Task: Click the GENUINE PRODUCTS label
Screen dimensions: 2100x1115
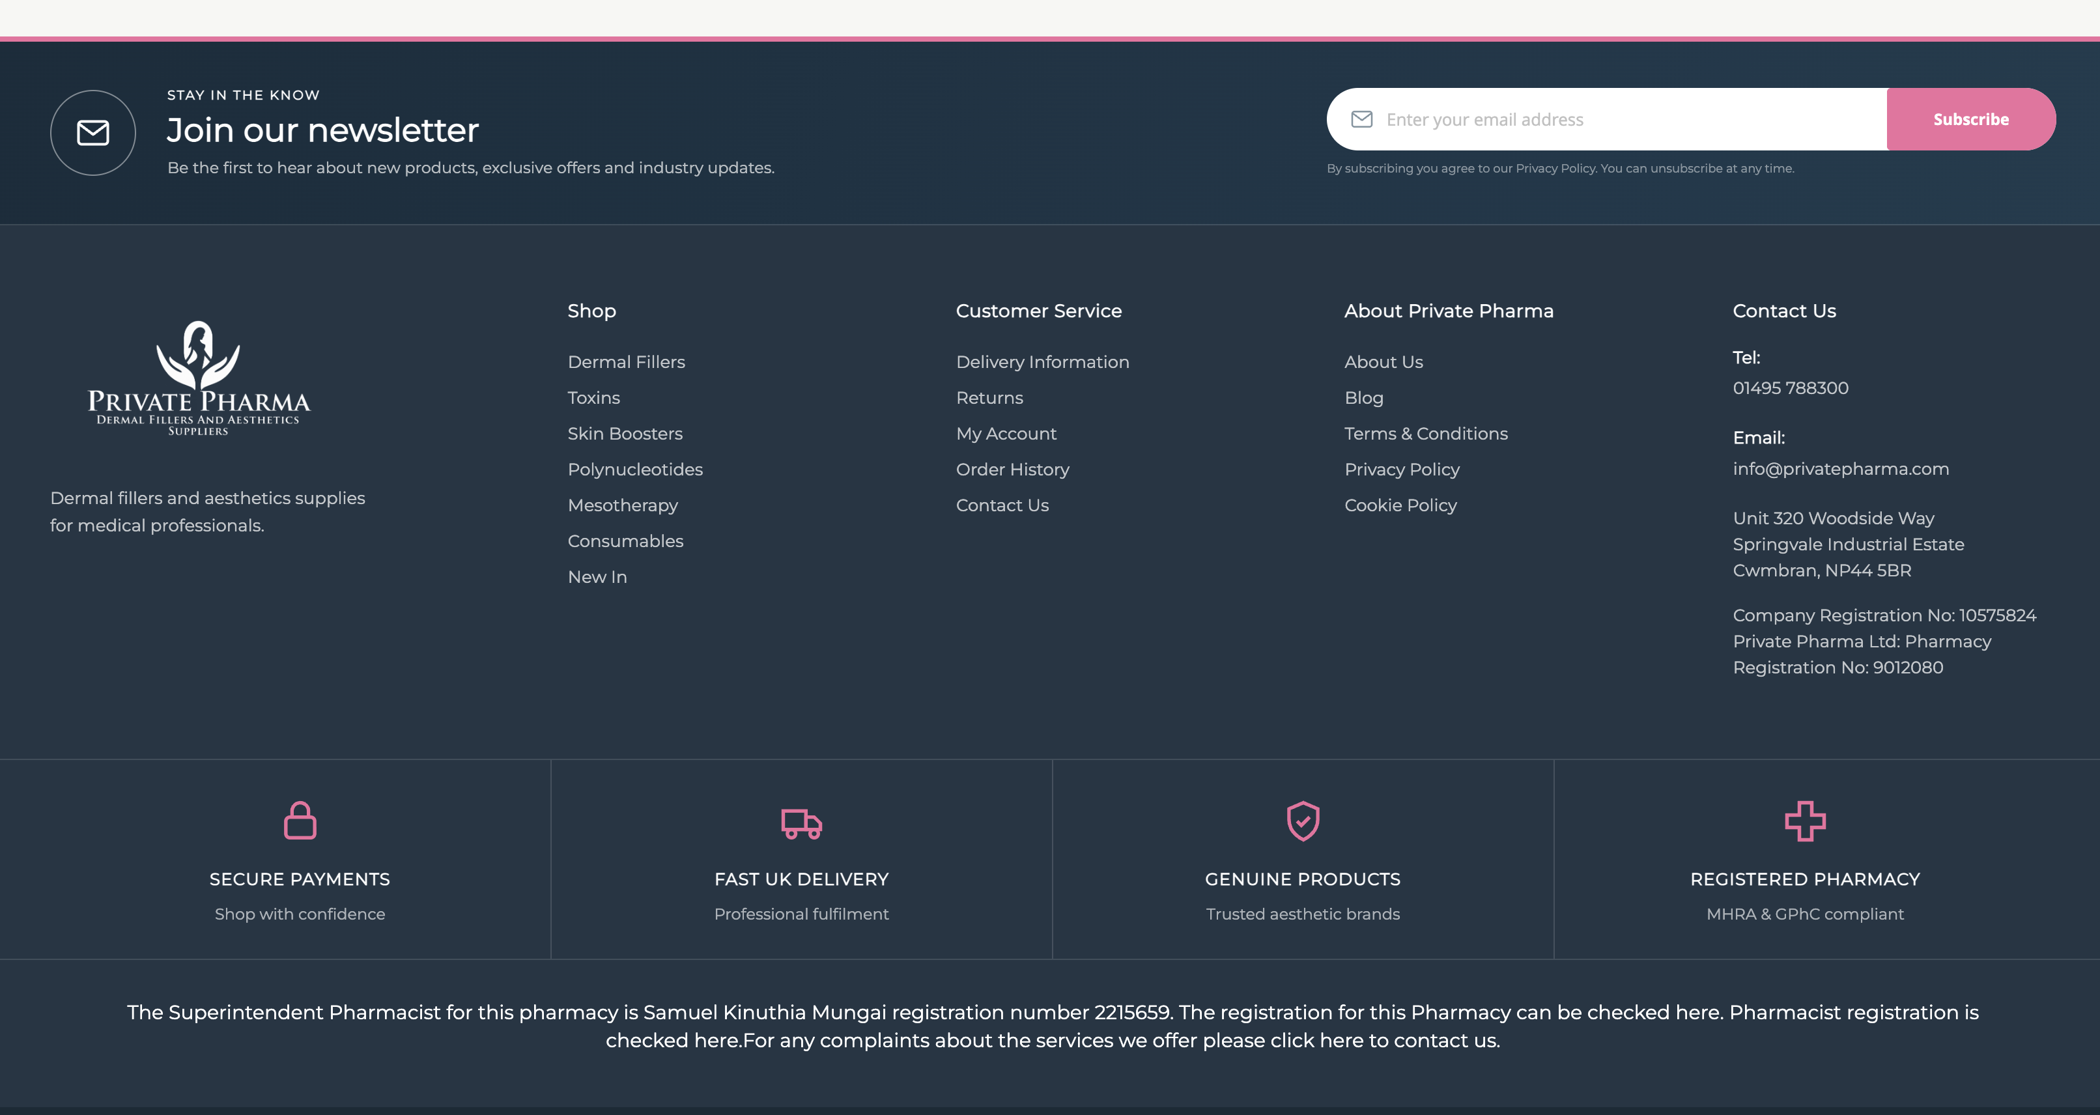Action: coord(1303,879)
